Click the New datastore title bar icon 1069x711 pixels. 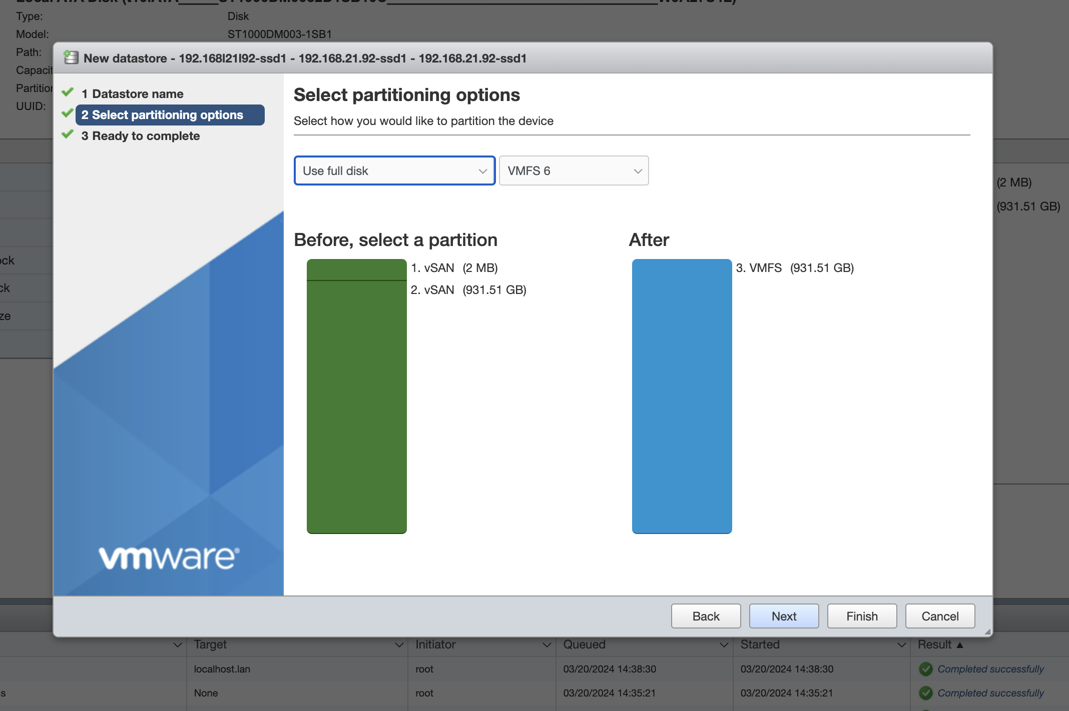71,58
